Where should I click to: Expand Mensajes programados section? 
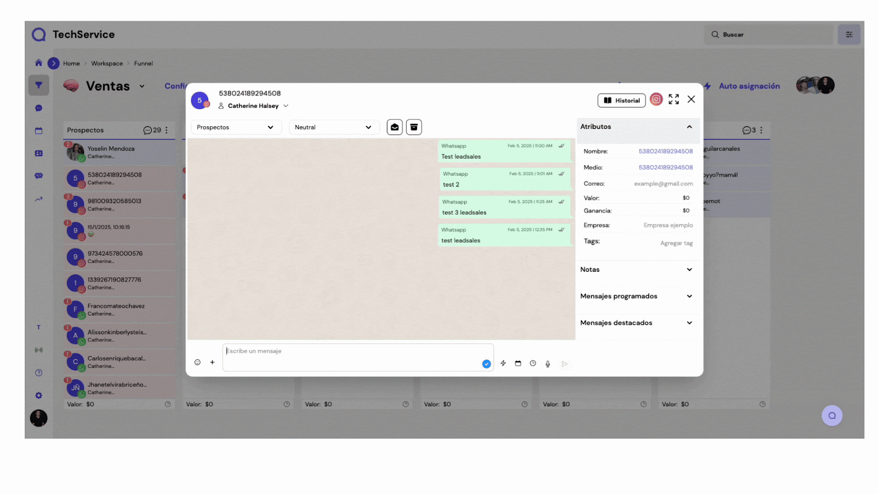coord(689,296)
